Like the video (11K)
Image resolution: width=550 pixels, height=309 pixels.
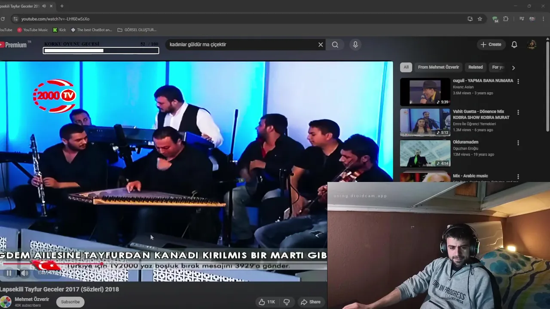(x=267, y=302)
